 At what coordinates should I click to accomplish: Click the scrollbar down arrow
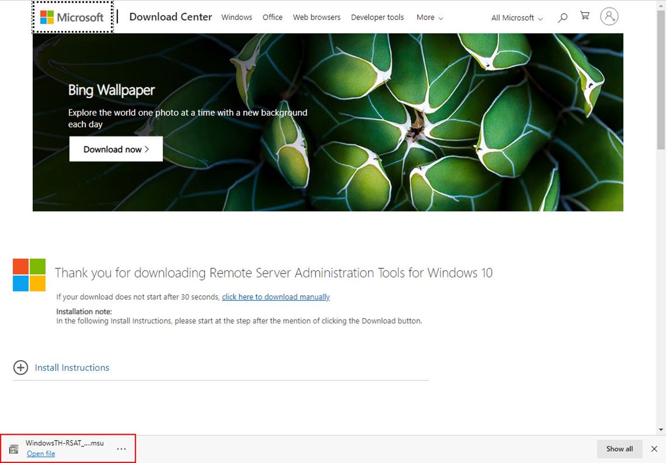click(661, 430)
